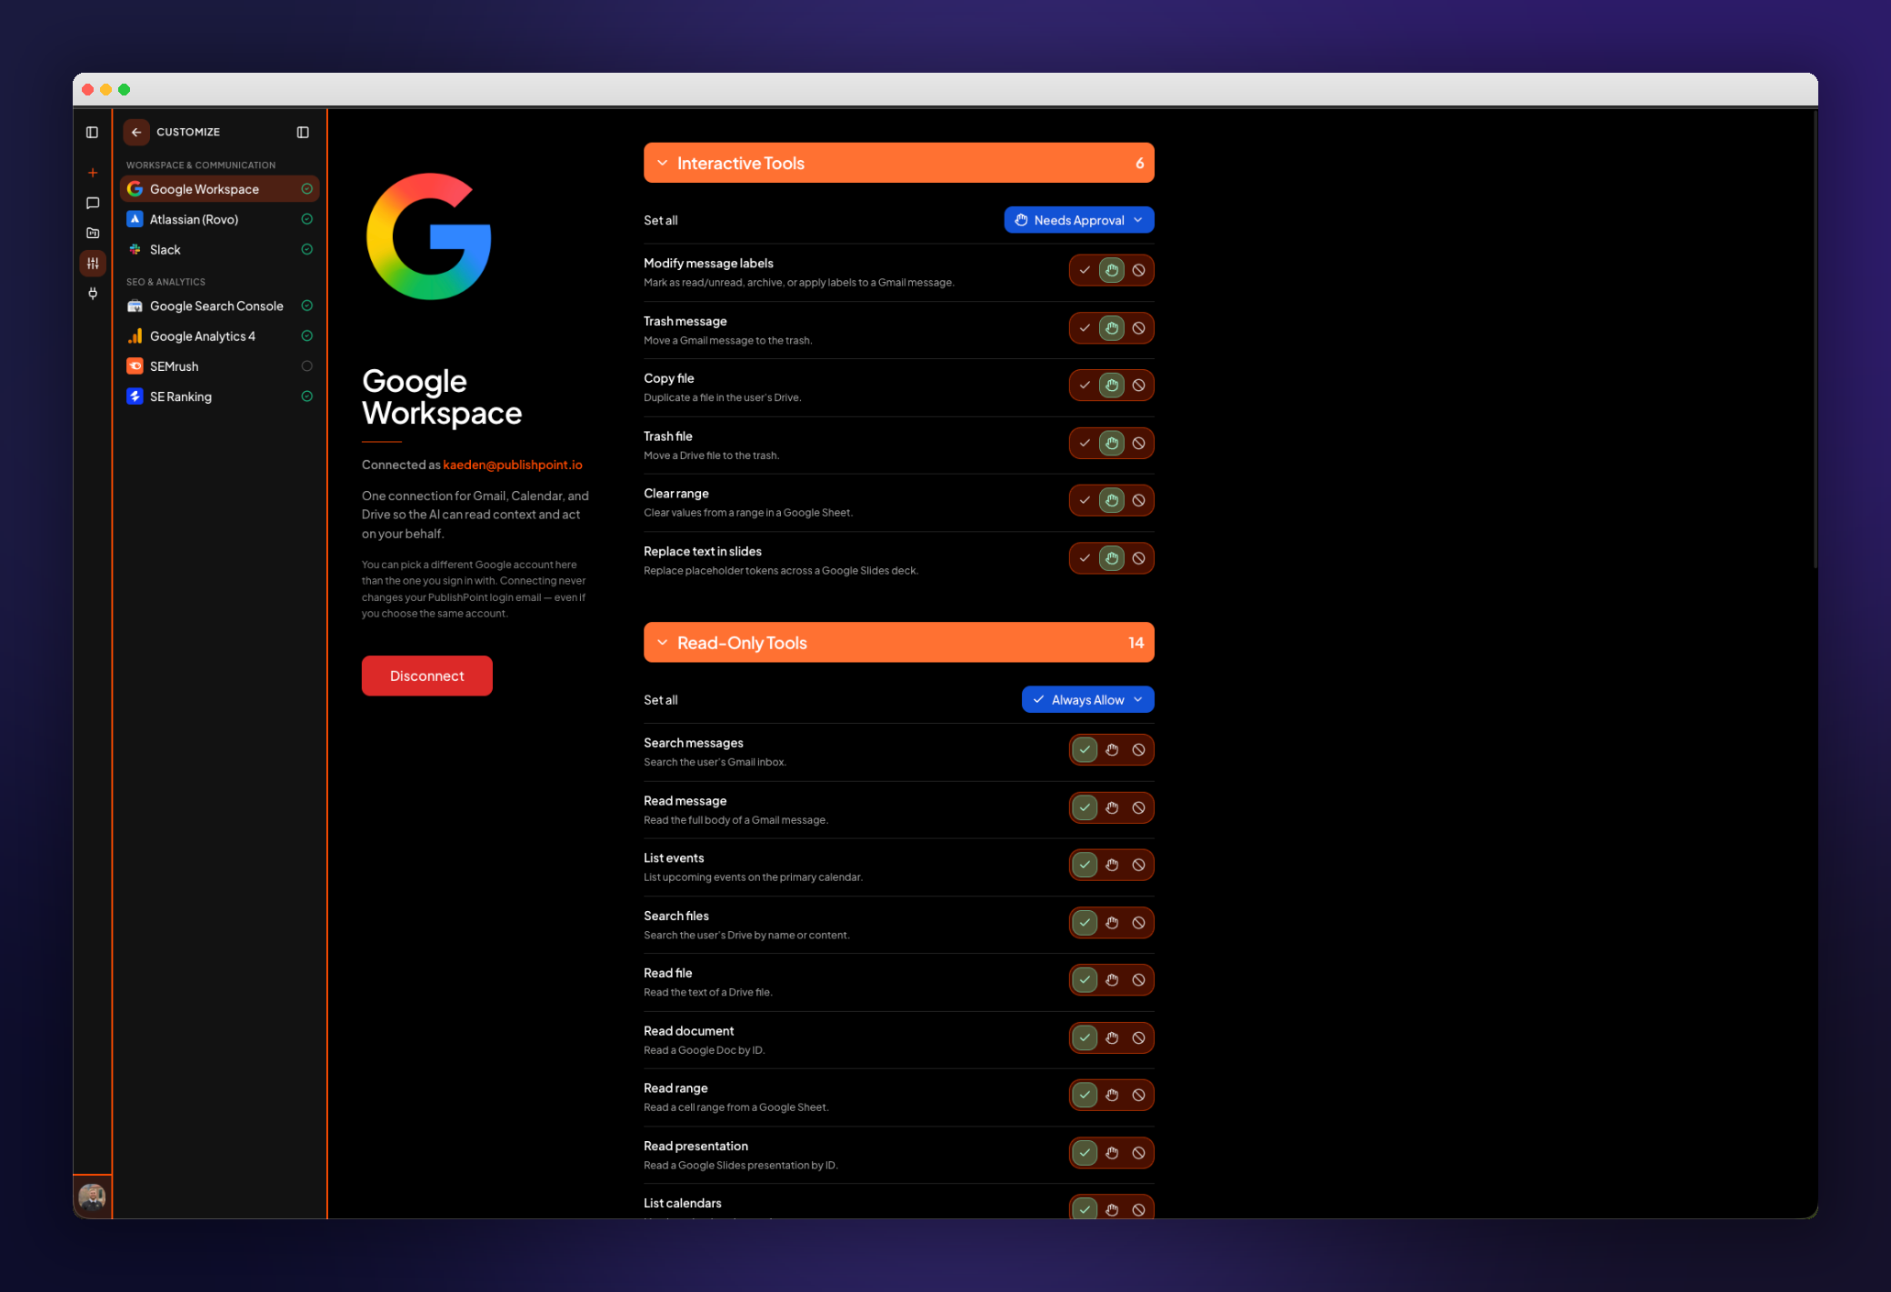Select SEMrush in the sidebar
This screenshot has width=1891, height=1292.
click(x=219, y=366)
